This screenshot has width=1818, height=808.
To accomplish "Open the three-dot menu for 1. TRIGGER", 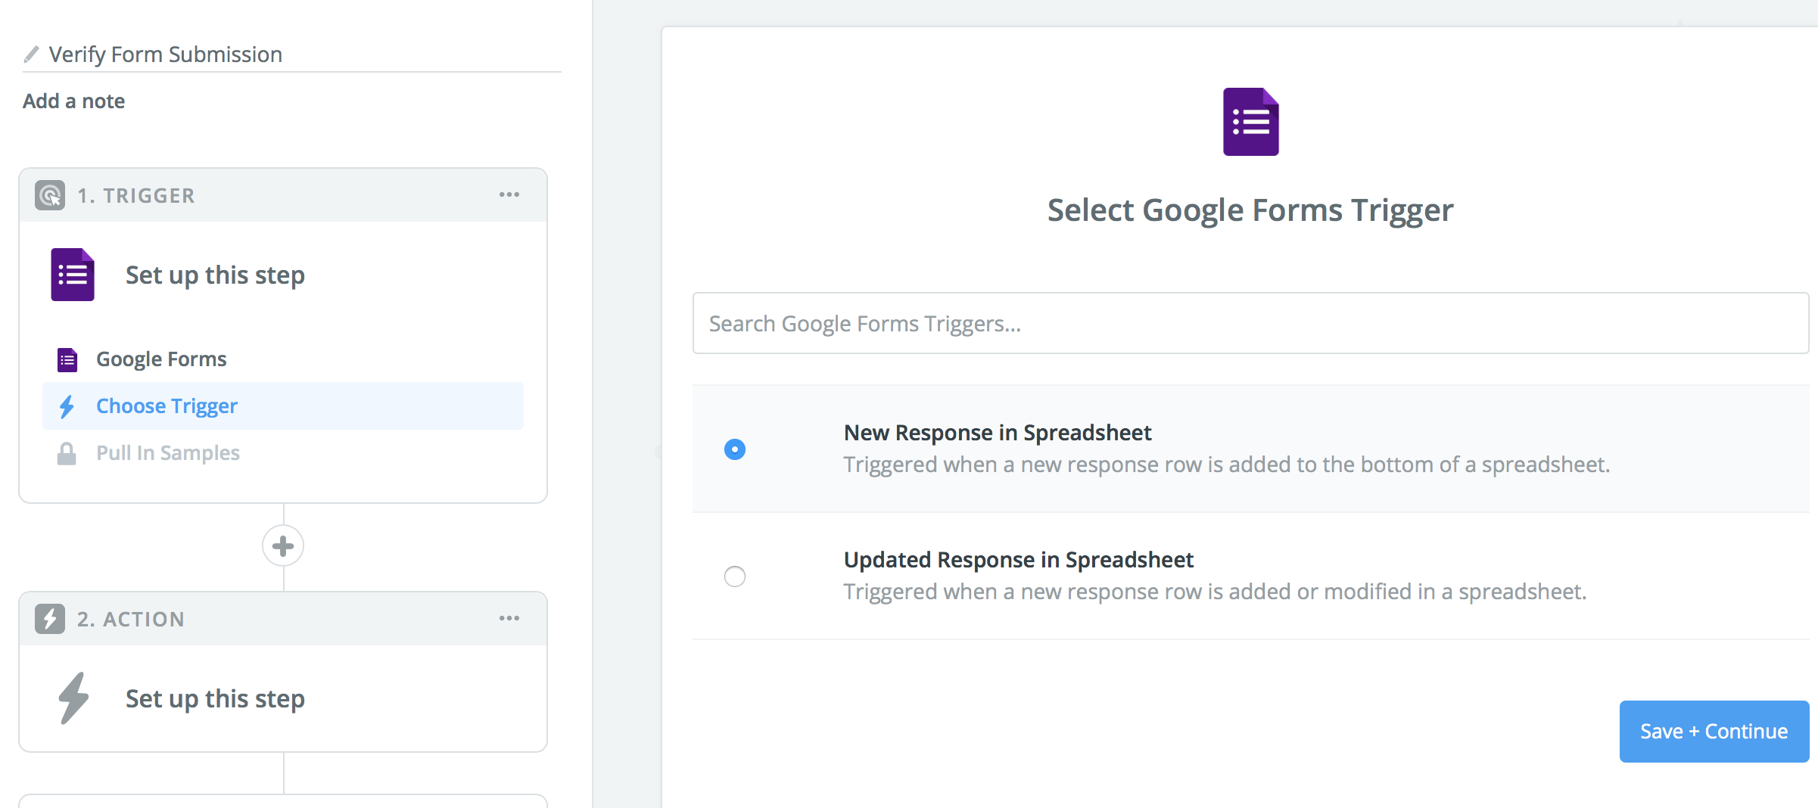I will coord(509,195).
